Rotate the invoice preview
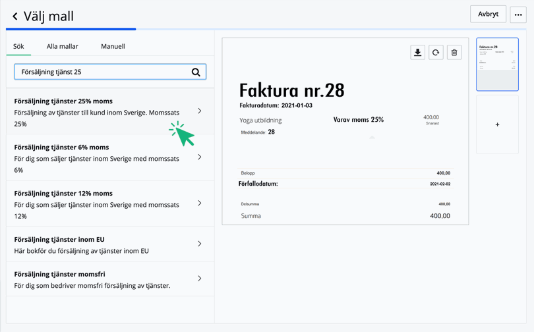Image resolution: width=534 pixels, height=332 pixels. pos(436,53)
